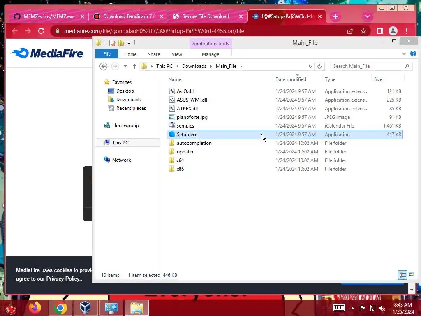421x316 pixels.
Task: Switch to Secure File Download tab
Action: click(x=208, y=16)
